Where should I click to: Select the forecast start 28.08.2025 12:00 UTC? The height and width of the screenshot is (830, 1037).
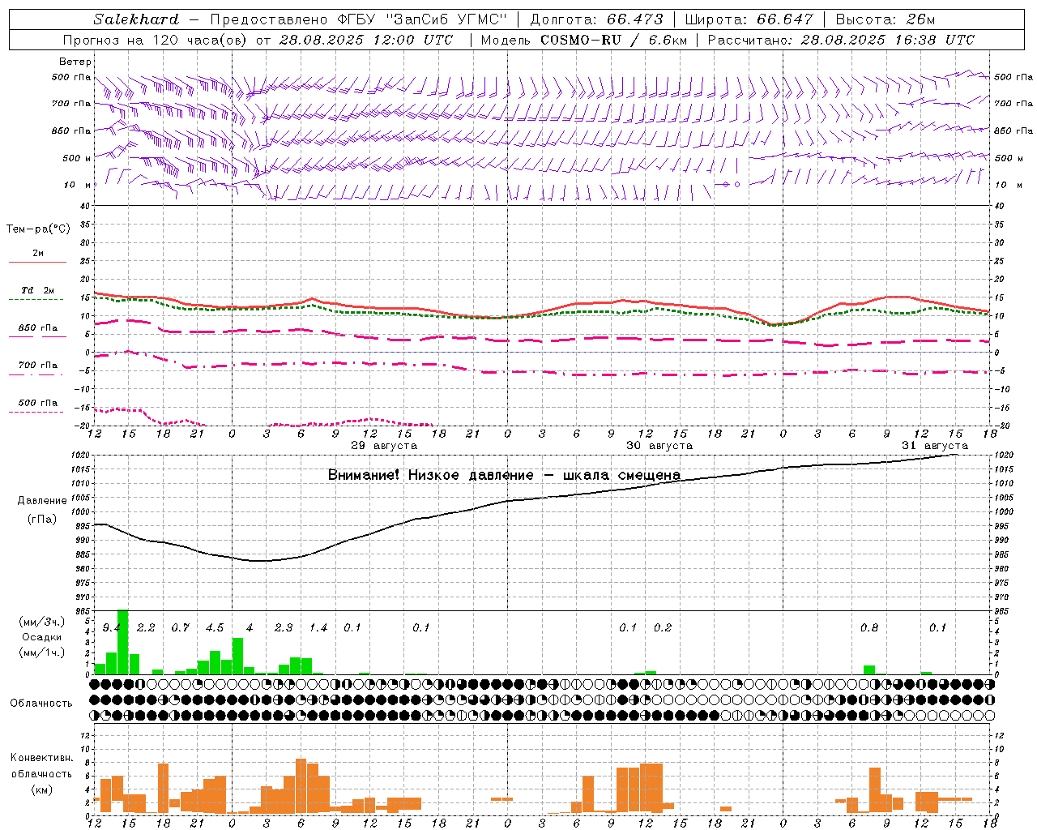pos(366,40)
